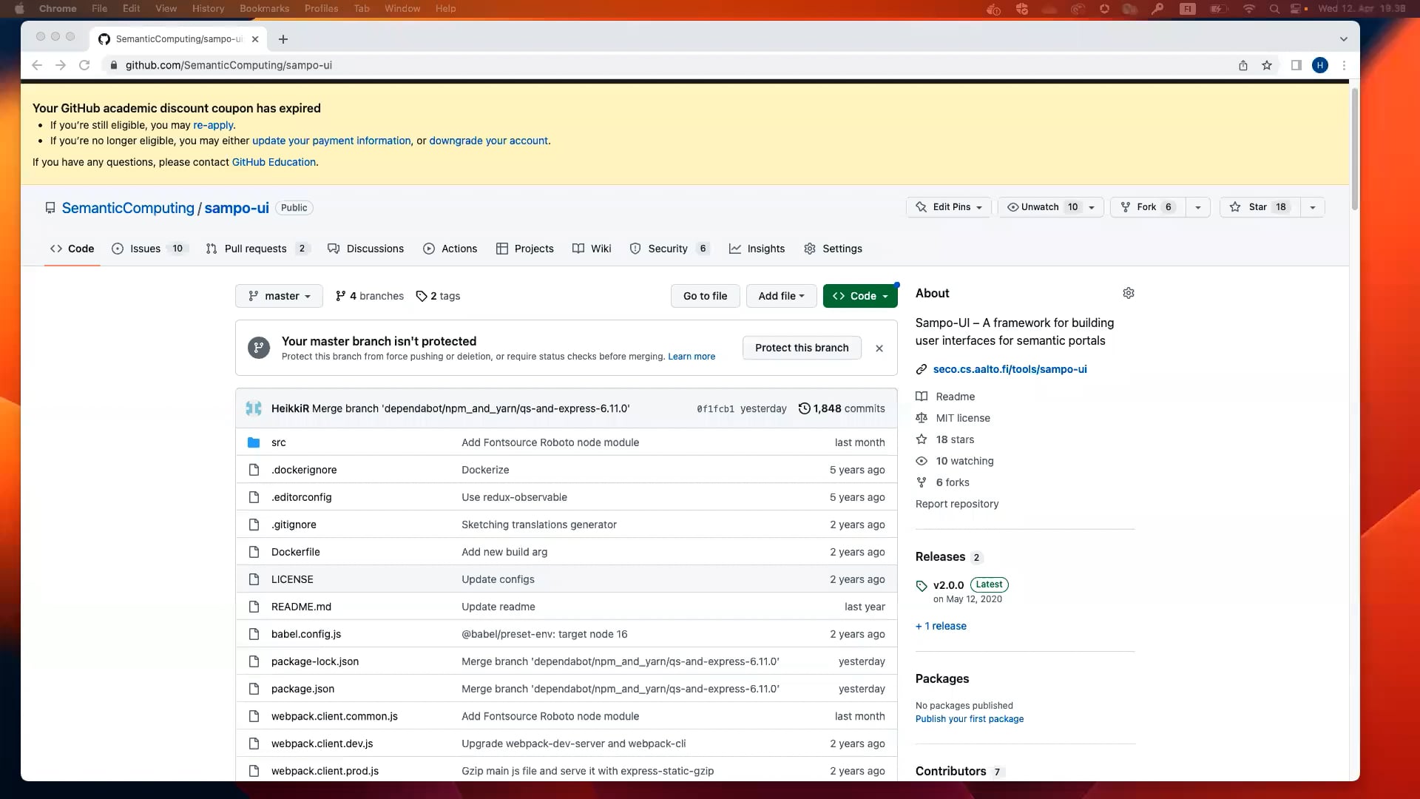Open the Discussions tab
The height and width of the screenshot is (799, 1420).
pos(374,248)
